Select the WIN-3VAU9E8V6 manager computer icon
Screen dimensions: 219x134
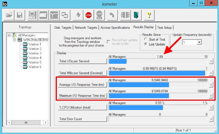20,40
